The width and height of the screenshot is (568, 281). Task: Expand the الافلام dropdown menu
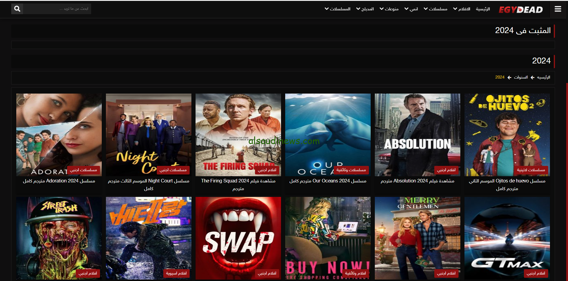(x=462, y=9)
